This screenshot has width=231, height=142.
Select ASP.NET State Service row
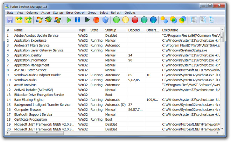tap(113, 70)
